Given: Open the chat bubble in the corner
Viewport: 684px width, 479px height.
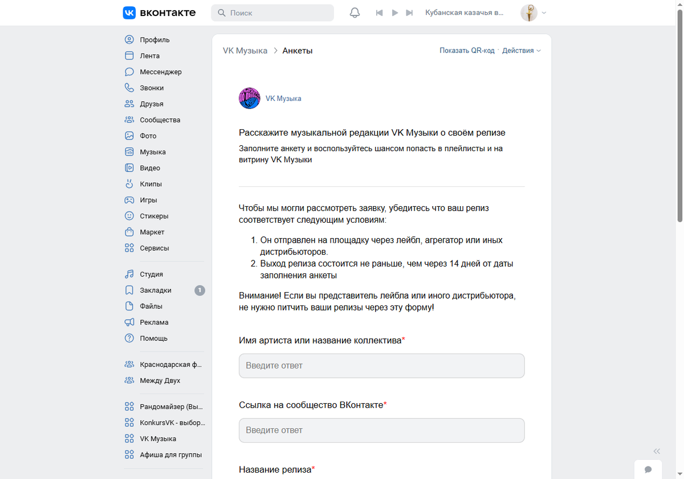Looking at the screenshot, I should point(648,469).
